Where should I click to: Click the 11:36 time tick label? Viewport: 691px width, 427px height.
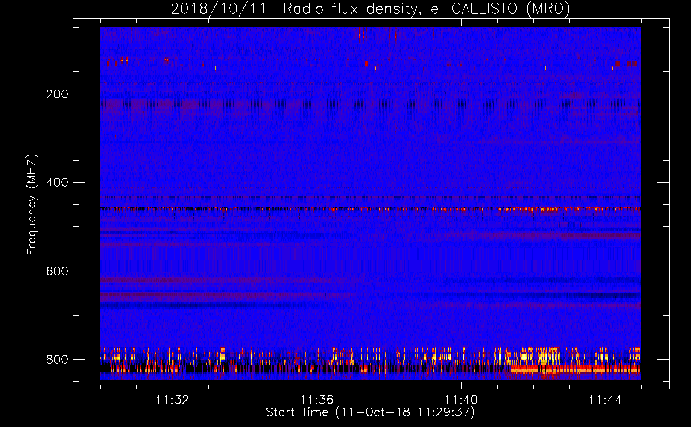point(317,400)
